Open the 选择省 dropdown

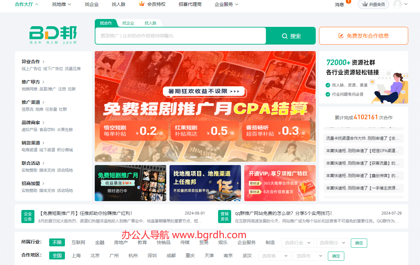274,256
